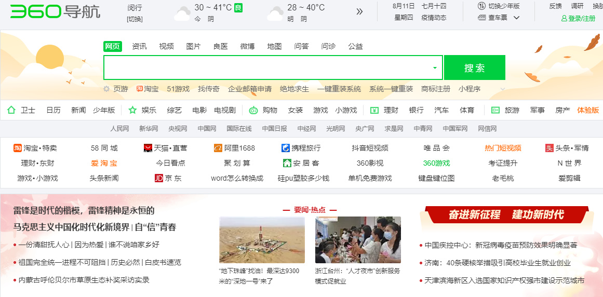Click the user icon beside 登录/注册
603x297 pixels.
[564, 18]
